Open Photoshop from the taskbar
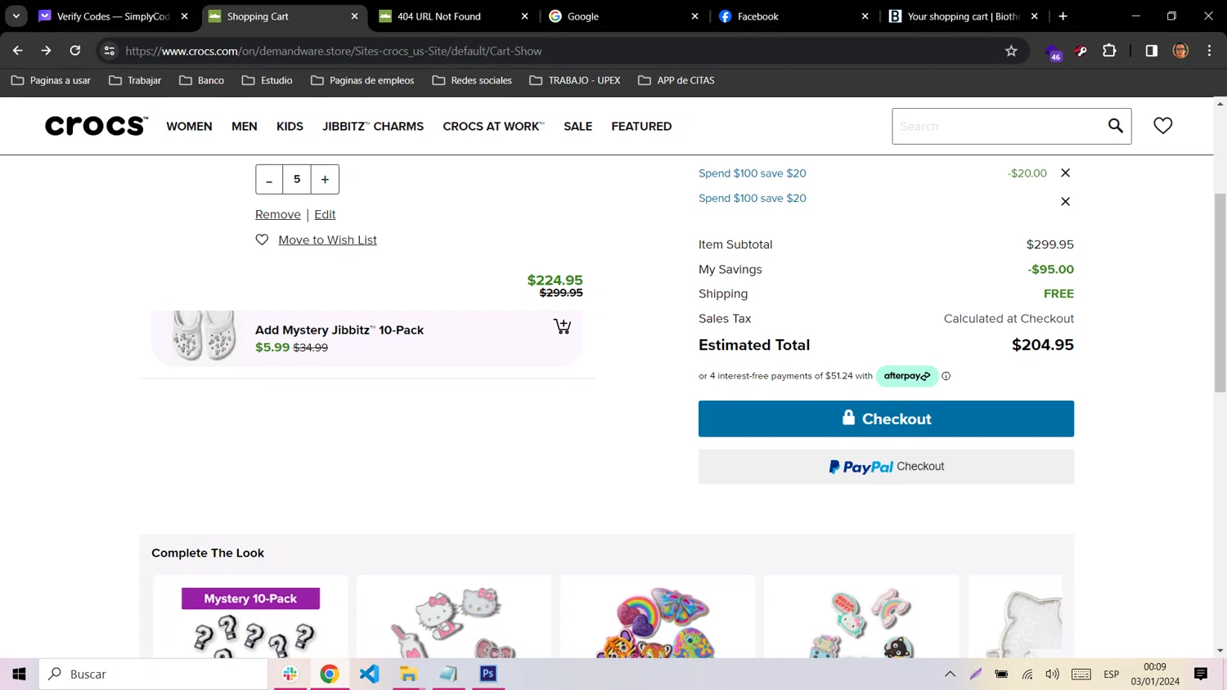Screen dimensions: 1227x690 (488, 674)
